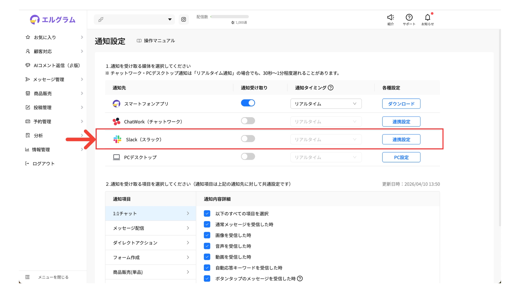520x292 pixels.
Task: Click the 操作マニュアル book icon
Action: pos(139,41)
